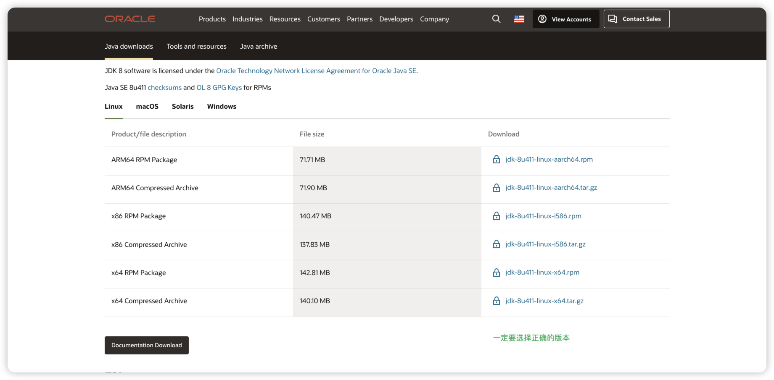The width and height of the screenshot is (774, 380).
Task: Open the Customers menu
Action: tap(324, 19)
